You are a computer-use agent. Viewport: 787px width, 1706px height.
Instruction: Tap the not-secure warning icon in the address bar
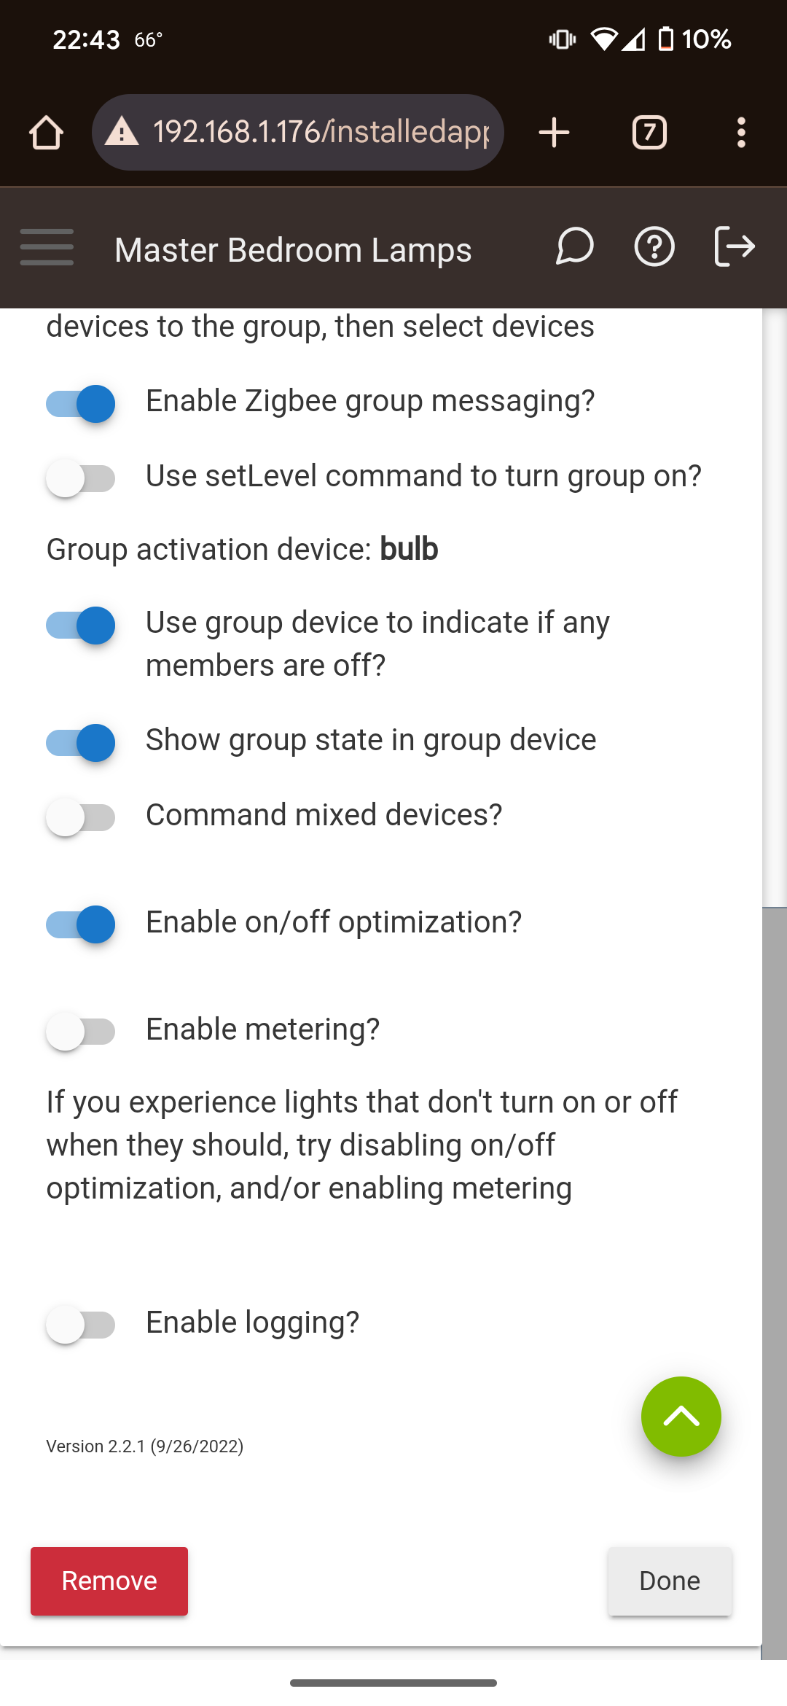tap(122, 132)
